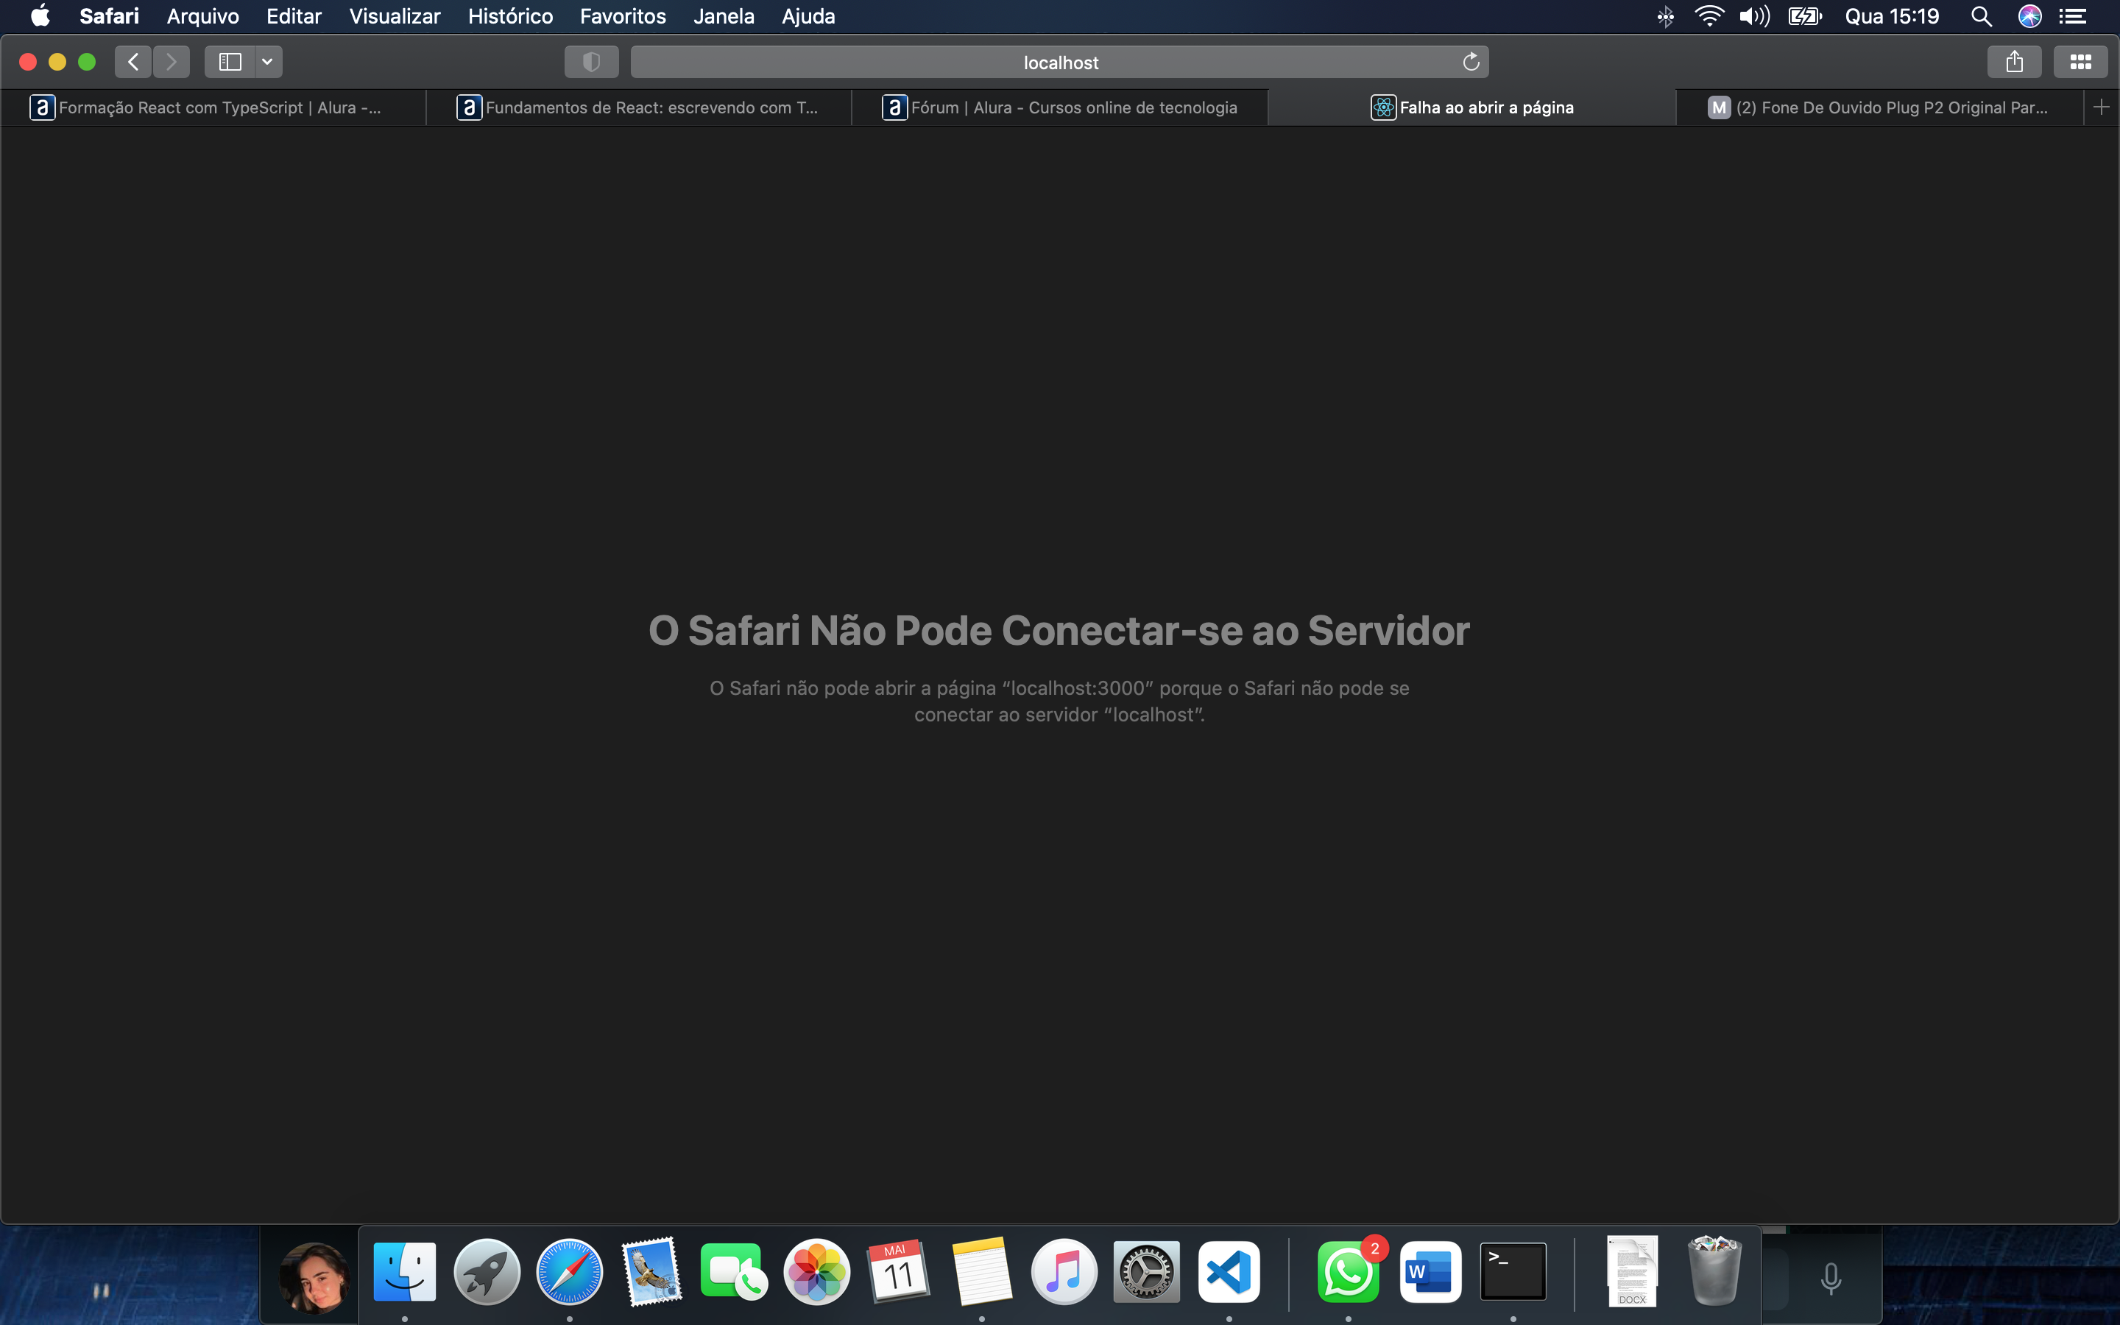Open Calendar showing MAI 11
The image size is (2120, 1325).
(899, 1271)
